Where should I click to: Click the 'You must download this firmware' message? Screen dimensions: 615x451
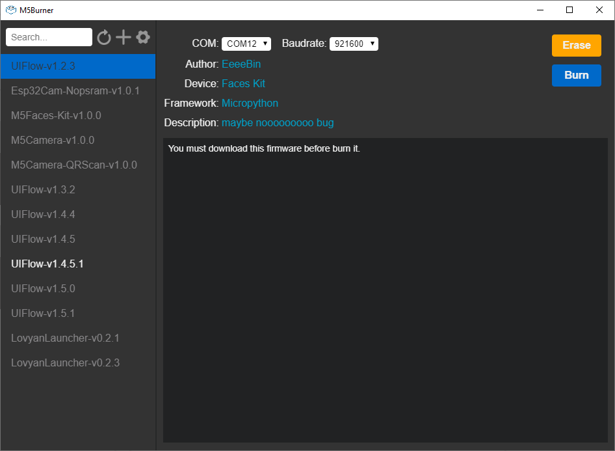(264, 148)
